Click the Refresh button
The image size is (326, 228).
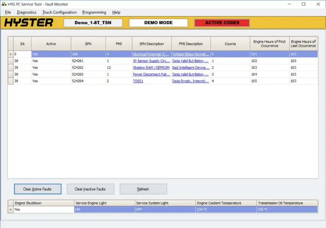[x=143, y=189]
